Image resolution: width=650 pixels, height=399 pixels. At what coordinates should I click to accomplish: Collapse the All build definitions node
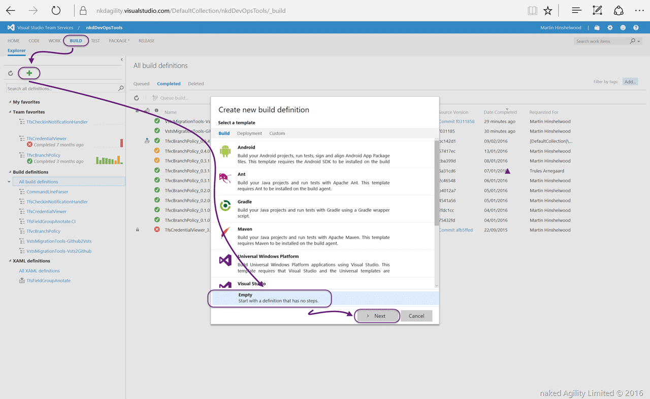pos(9,182)
